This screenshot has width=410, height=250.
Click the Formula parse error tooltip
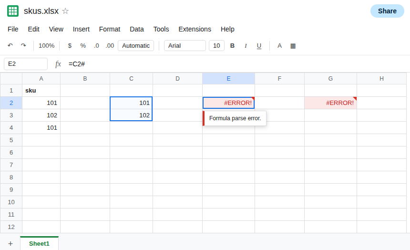pyautogui.click(x=235, y=118)
